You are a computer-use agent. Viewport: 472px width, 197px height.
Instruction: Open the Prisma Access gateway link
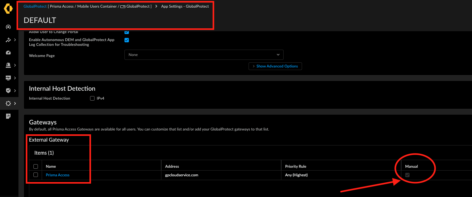click(x=57, y=175)
